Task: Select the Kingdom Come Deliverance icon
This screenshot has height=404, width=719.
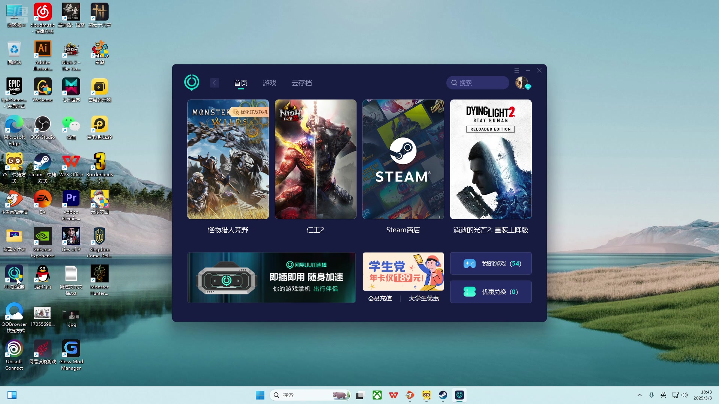Action: (100, 242)
